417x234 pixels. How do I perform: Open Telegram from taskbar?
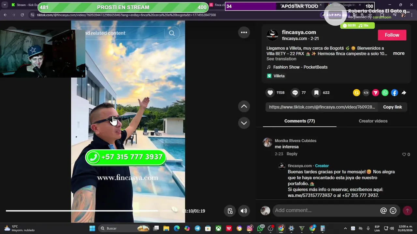197,228
